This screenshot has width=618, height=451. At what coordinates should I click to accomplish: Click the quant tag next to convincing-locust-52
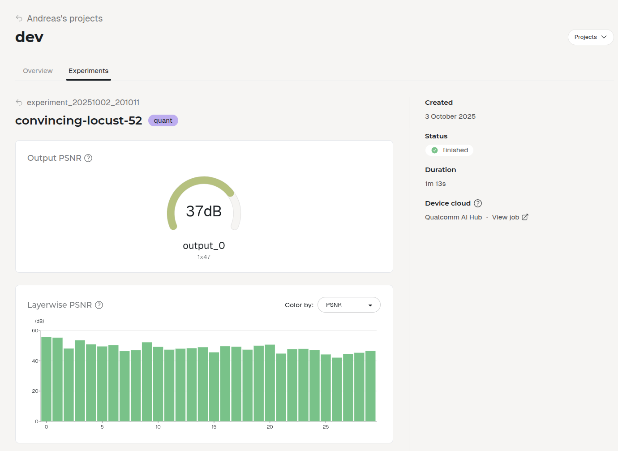pos(163,120)
